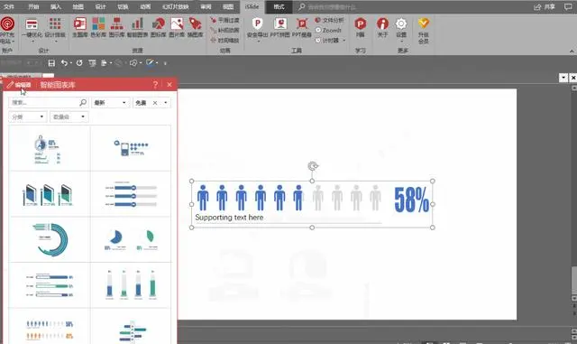This screenshot has height=344, width=577.
Task: Clear the 免费 filter with its X
Action: (x=155, y=103)
